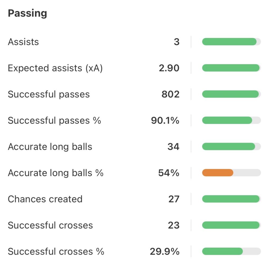Click the Successful crosses % label
This screenshot has height=265, width=270.
tap(56, 252)
